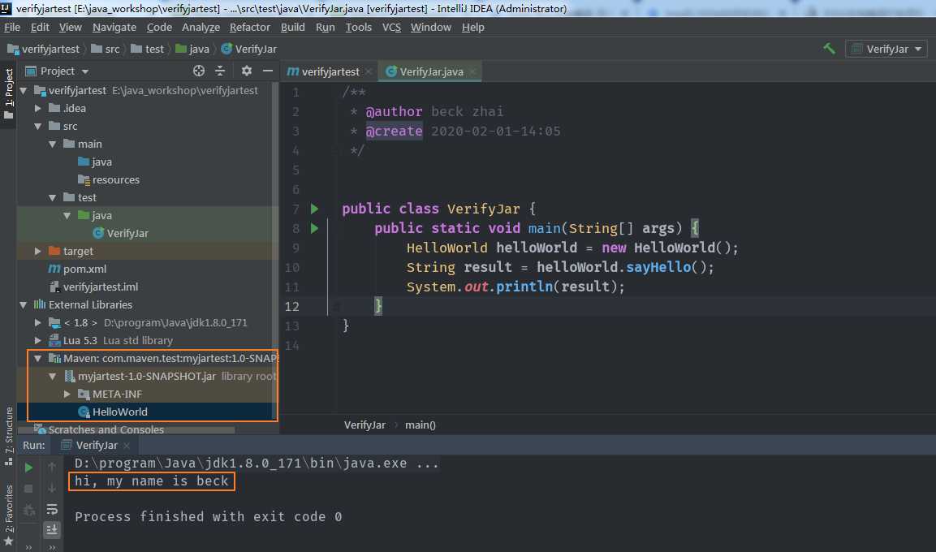This screenshot has height=552, width=936.
Task: Run main method from the line 8 gutter
Action: [314, 229]
